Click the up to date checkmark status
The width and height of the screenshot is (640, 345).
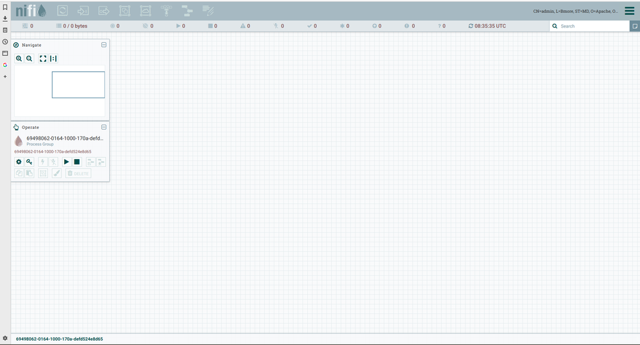pos(312,26)
